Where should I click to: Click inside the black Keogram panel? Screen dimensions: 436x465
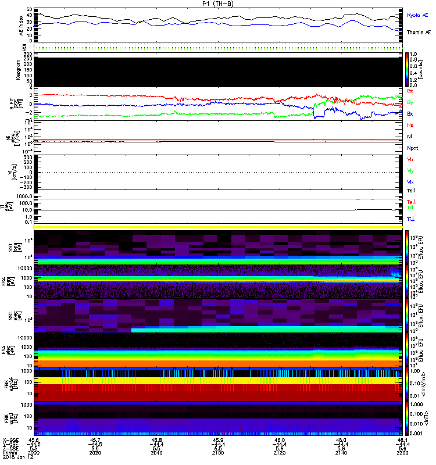(x=218, y=72)
